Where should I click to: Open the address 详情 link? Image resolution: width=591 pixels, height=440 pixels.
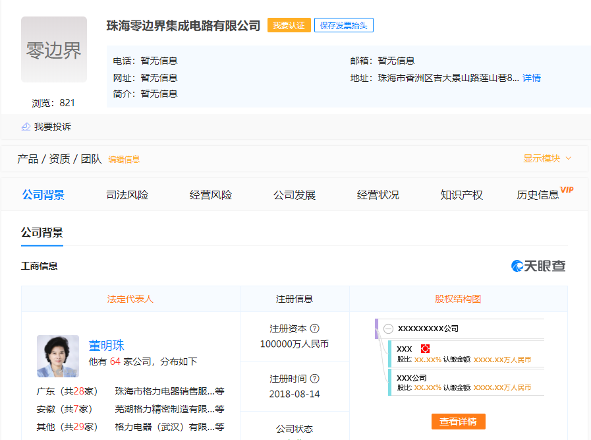point(532,78)
